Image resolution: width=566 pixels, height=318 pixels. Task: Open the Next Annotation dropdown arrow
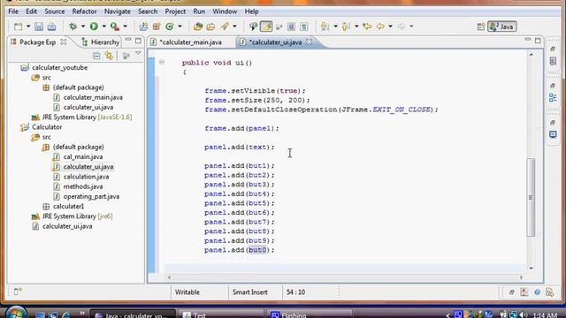[335, 26]
